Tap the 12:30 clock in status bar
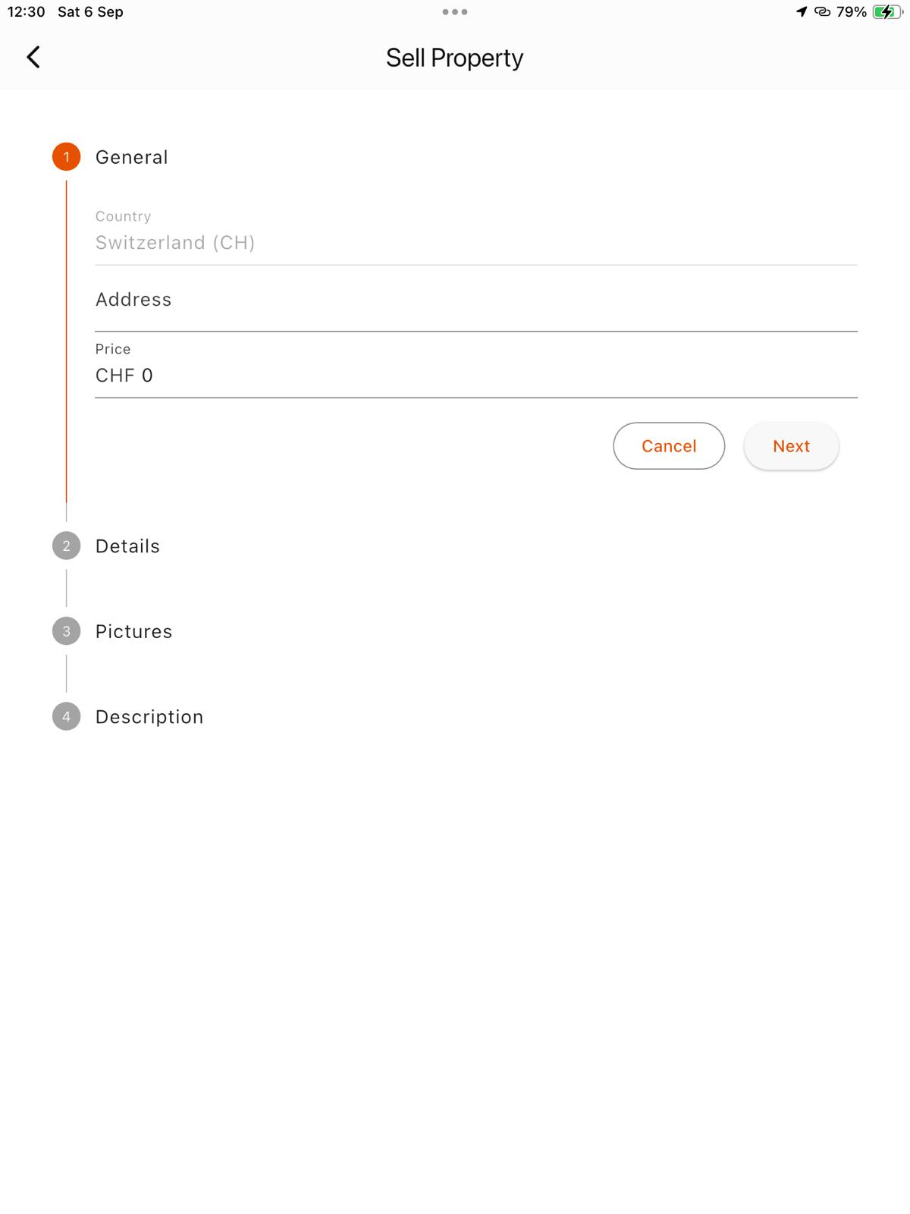 [27, 12]
